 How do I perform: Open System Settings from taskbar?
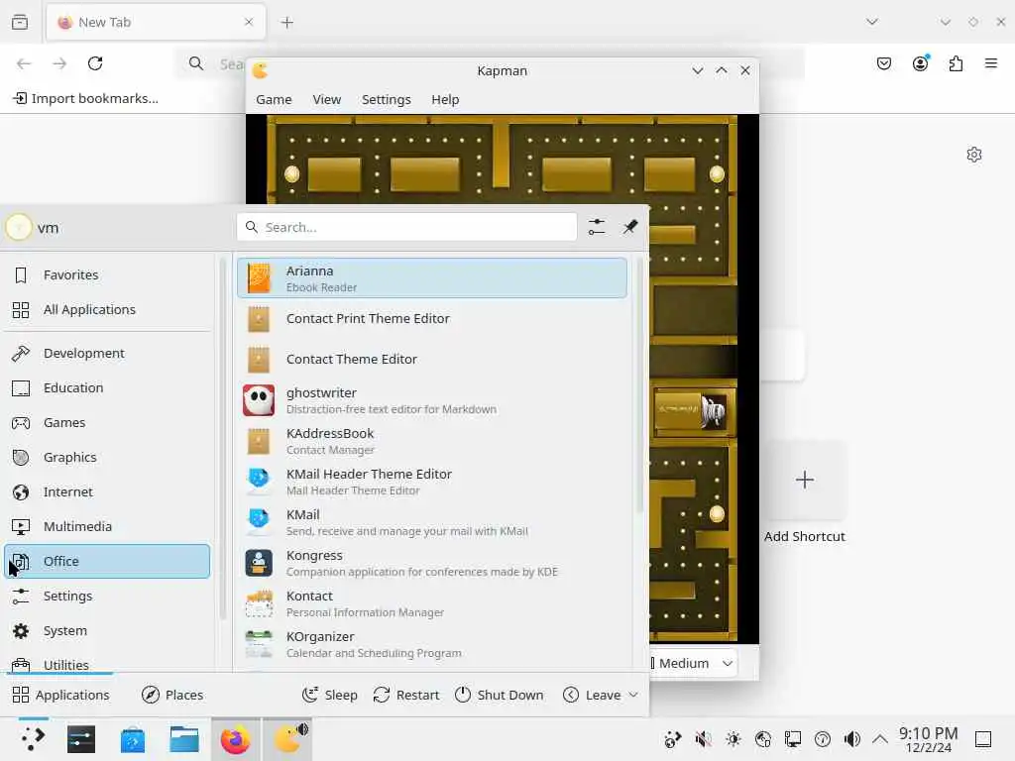click(81, 739)
